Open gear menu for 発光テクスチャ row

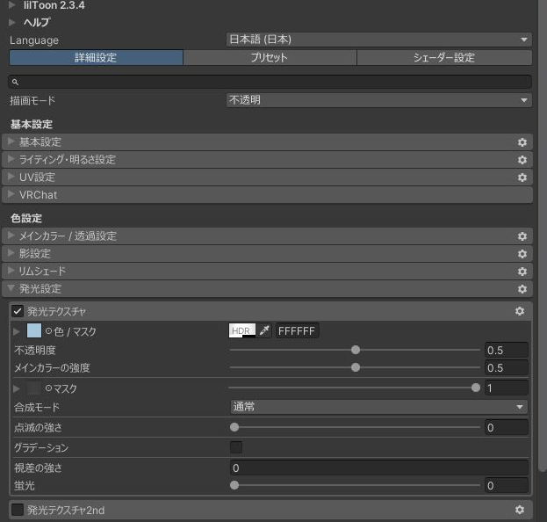(520, 311)
